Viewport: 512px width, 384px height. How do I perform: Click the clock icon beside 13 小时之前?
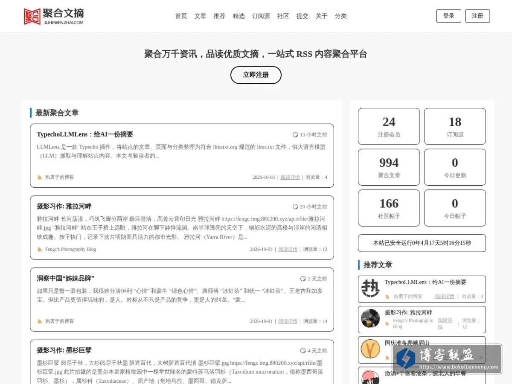coord(295,135)
